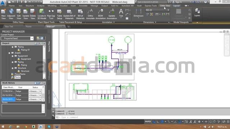Image resolution: width=230 pixels, height=129 pixels.
Task: Select the Ortho Annotate tool
Action: tap(90, 14)
